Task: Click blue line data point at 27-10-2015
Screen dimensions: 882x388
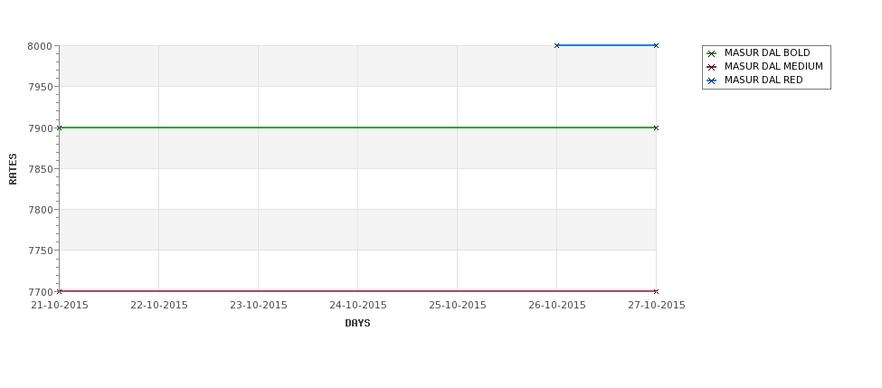Action: click(656, 45)
